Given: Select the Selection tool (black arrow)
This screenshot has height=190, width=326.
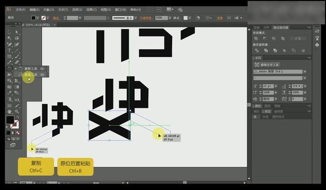Looking at the screenshot, I should [x=10, y=32].
